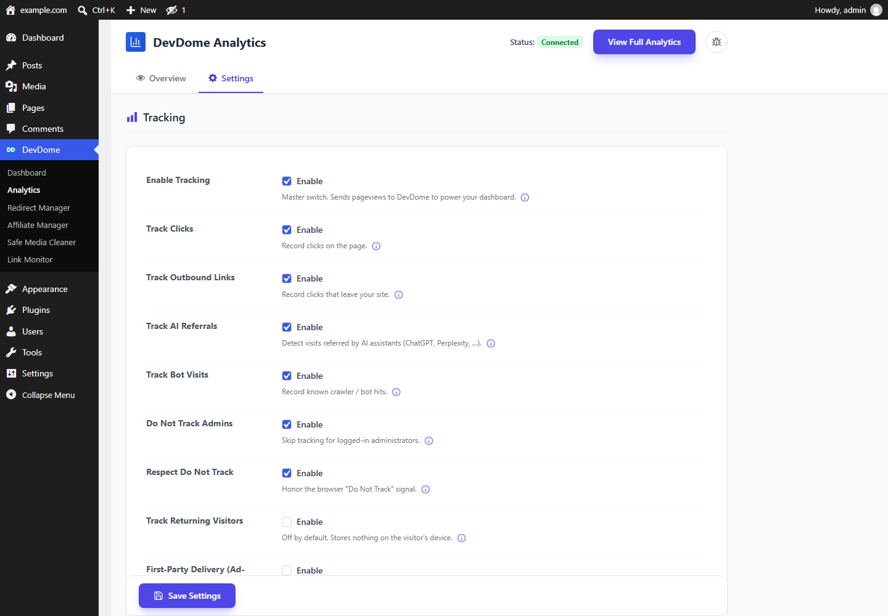888x616 pixels.
Task: Click the Track Bot Visits label
Action: coord(177,375)
